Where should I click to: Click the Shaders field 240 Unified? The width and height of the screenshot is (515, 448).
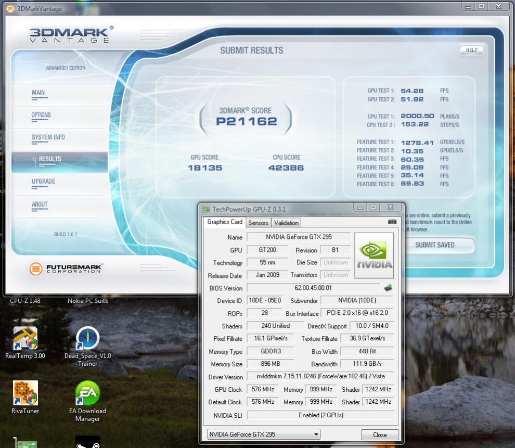275,326
